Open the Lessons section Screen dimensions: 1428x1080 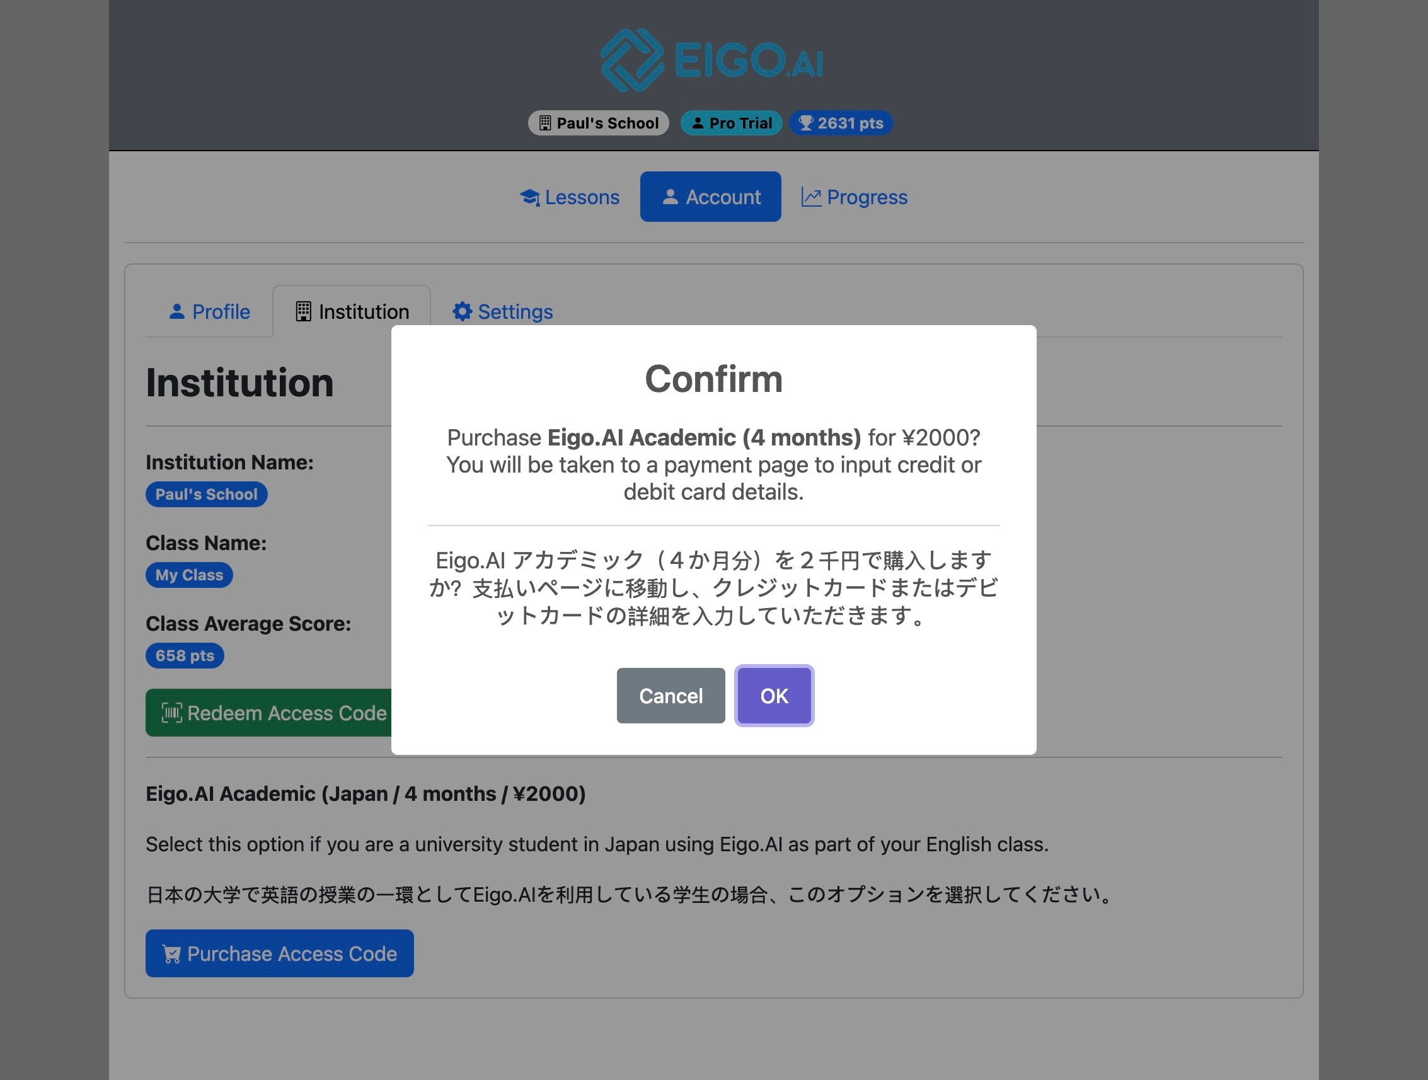tap(570, 197)
